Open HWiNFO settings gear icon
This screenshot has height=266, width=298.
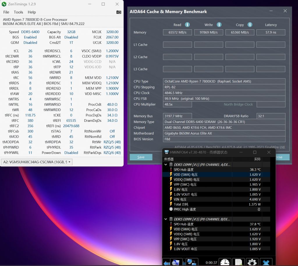click(x=252, y=262)
